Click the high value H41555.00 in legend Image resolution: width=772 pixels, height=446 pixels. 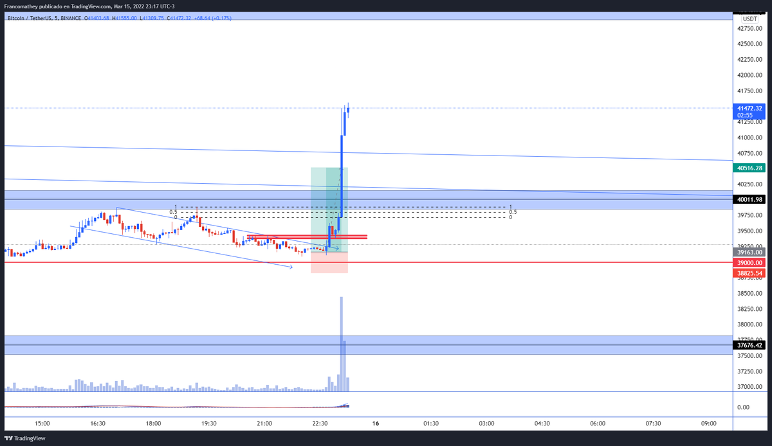click(125, 18)
